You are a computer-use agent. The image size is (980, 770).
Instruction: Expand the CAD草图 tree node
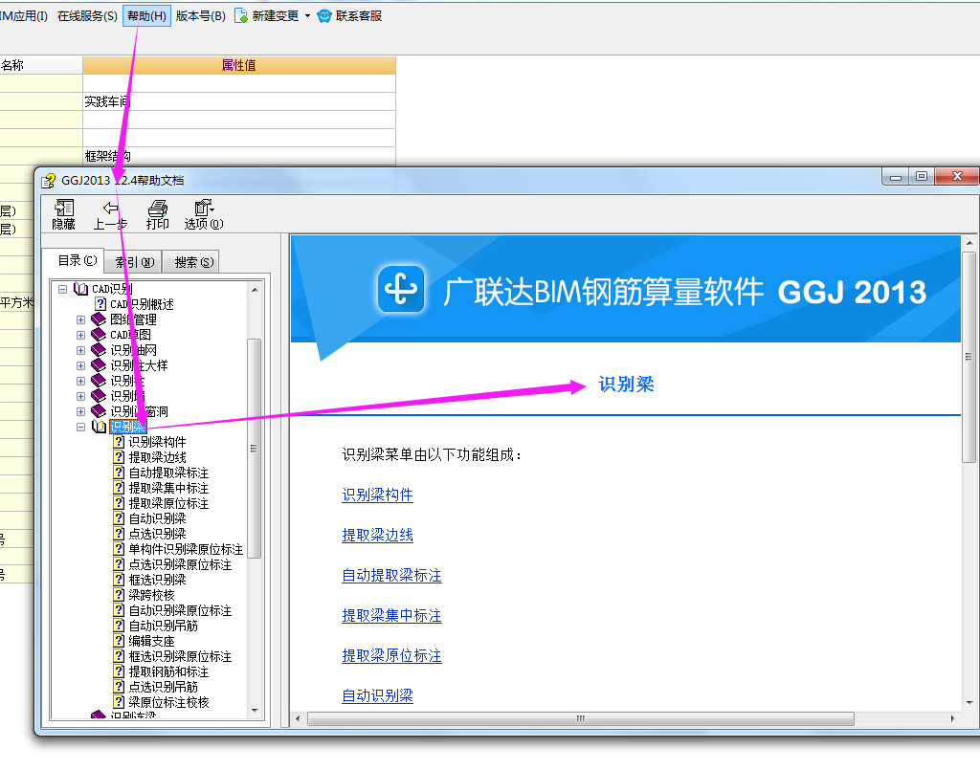click(x=80, y=335)
